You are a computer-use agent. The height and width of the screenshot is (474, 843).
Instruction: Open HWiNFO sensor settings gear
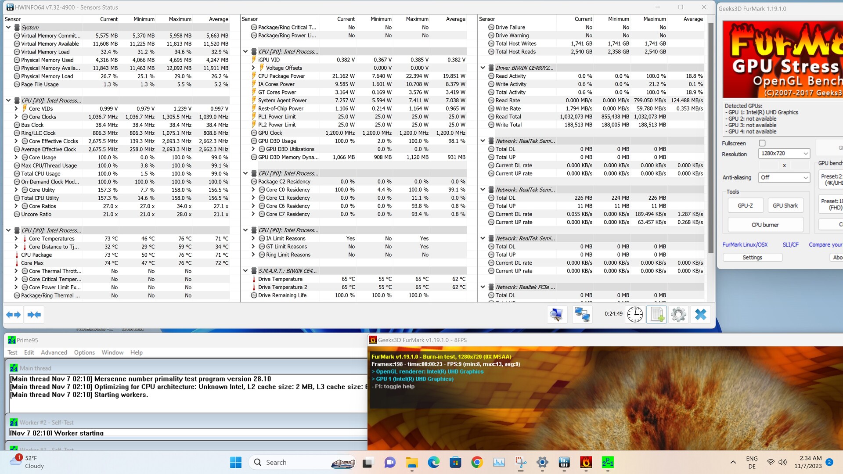pos(678,315)
